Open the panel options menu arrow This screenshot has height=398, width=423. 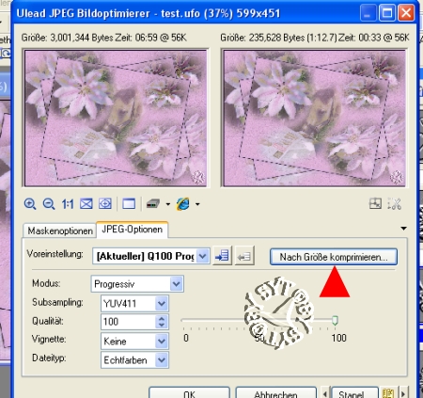404,229
